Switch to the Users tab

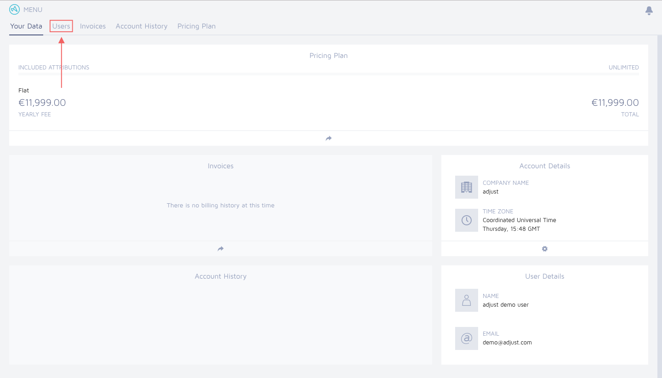(61, 26)
